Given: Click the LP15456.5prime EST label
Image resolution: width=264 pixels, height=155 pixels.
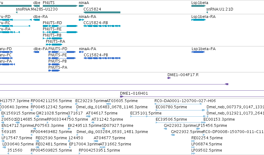Looking at the screenshot, I should coord(212,125).
